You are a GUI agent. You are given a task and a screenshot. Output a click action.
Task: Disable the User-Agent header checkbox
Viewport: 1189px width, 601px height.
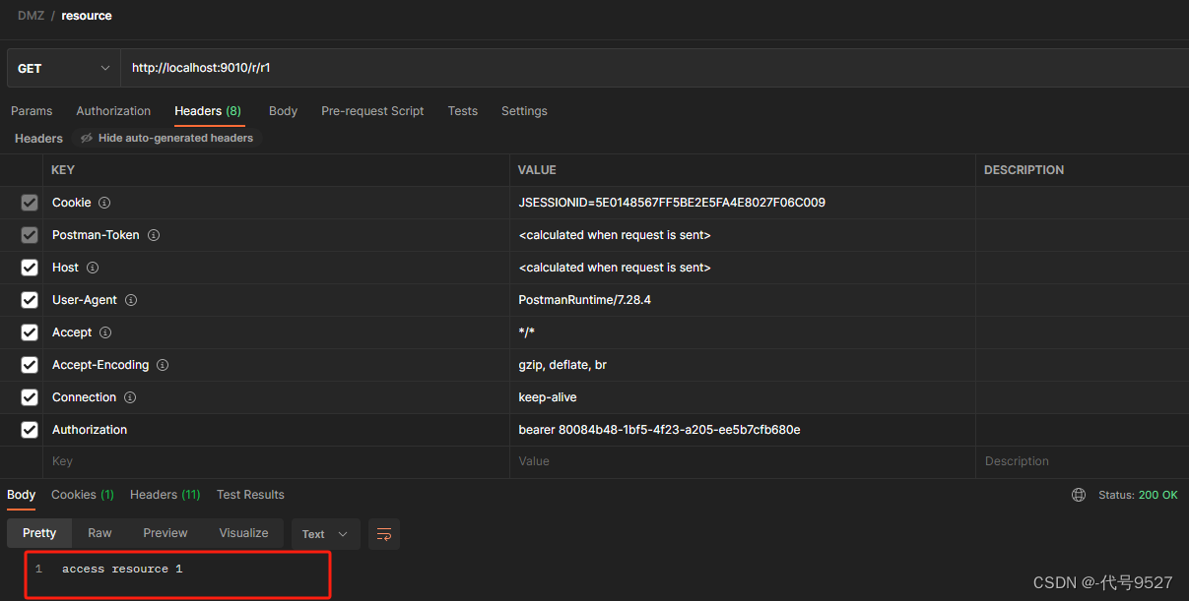click(30, 300)
